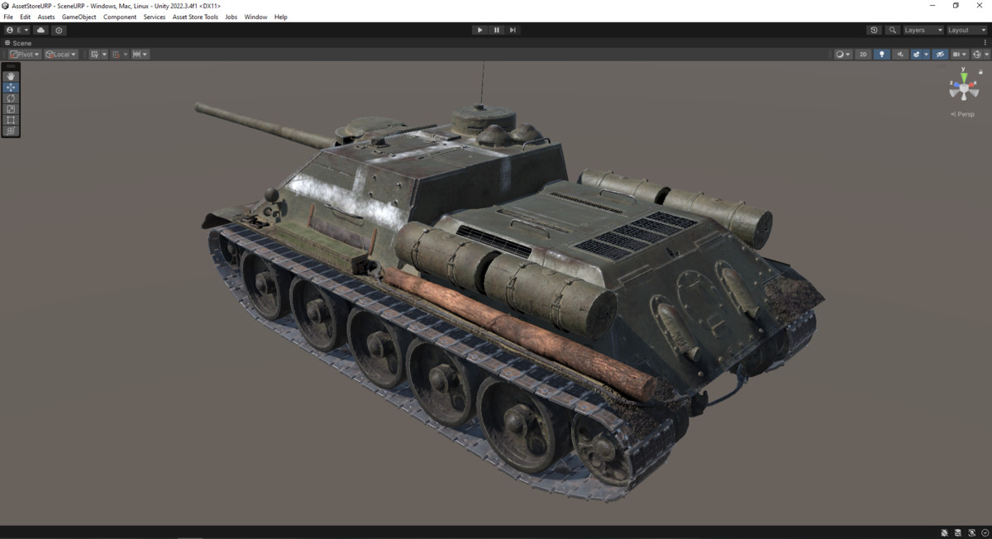Click the auto-generate lighting status icon

973,532
